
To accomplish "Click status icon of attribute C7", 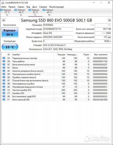I will [4, 93].
